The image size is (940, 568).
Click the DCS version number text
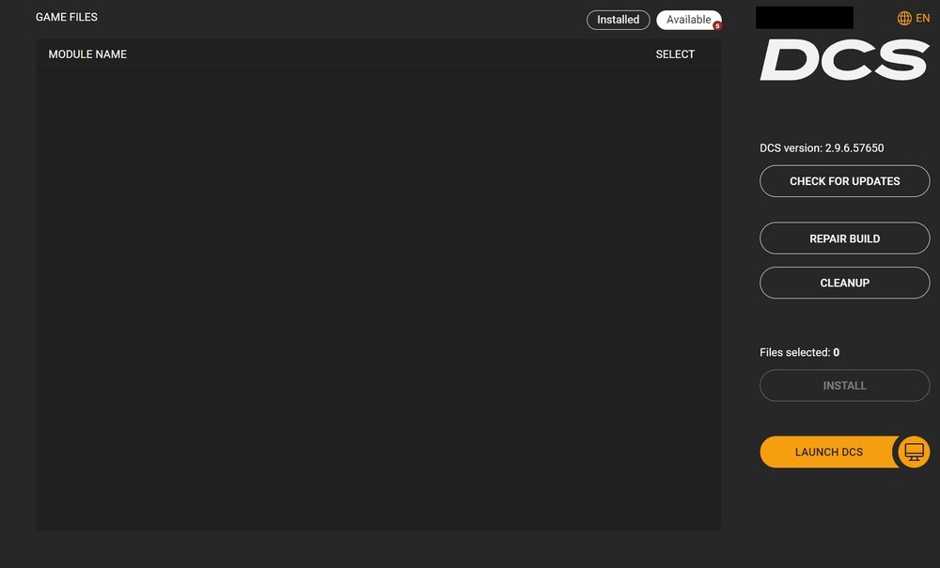click(822, 147)
